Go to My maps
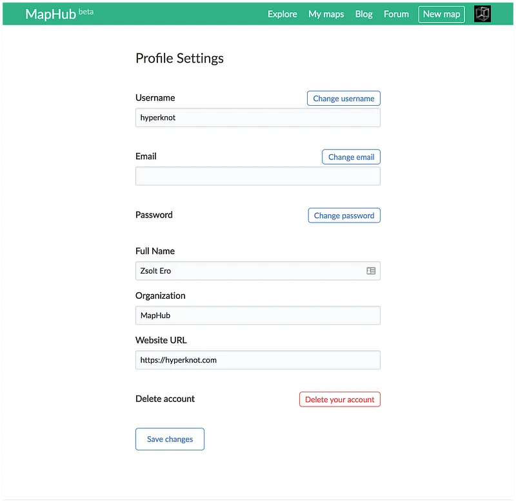 326,14
